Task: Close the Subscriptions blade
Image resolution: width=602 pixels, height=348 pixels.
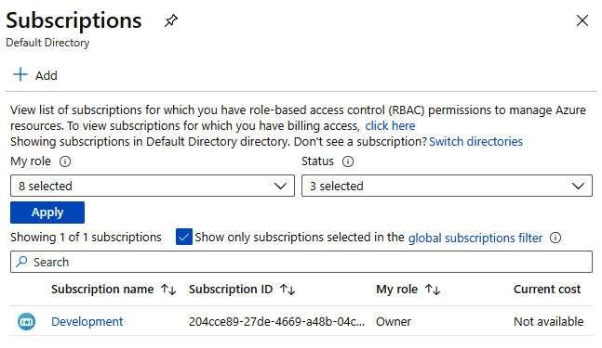Action: 582,20
